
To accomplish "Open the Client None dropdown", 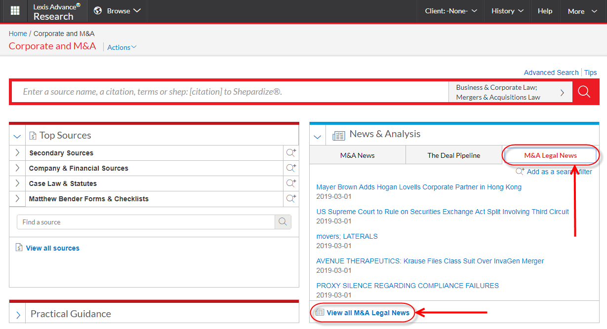I will pyautogui.click(x=451, y=11).
